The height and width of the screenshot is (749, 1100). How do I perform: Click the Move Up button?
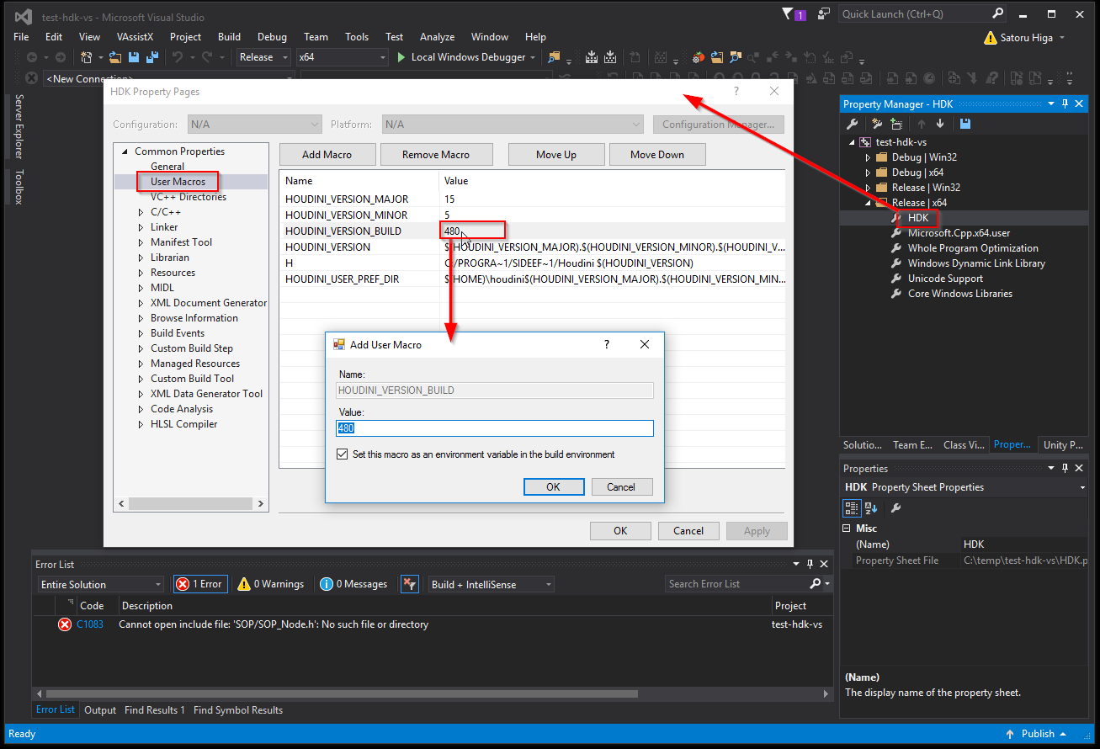556,155
